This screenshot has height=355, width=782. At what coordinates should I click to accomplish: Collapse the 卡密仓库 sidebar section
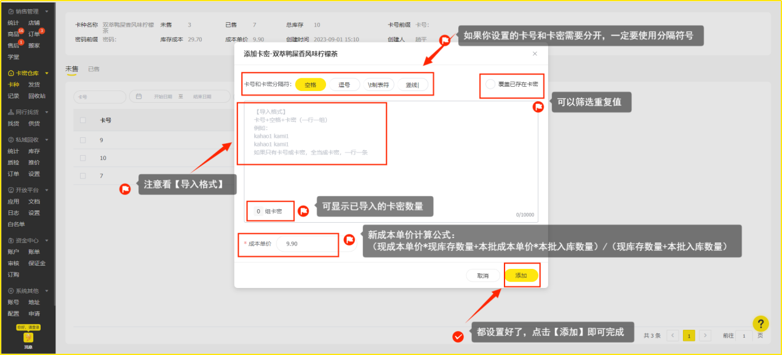pyautogui.click(x=47, y=73)
